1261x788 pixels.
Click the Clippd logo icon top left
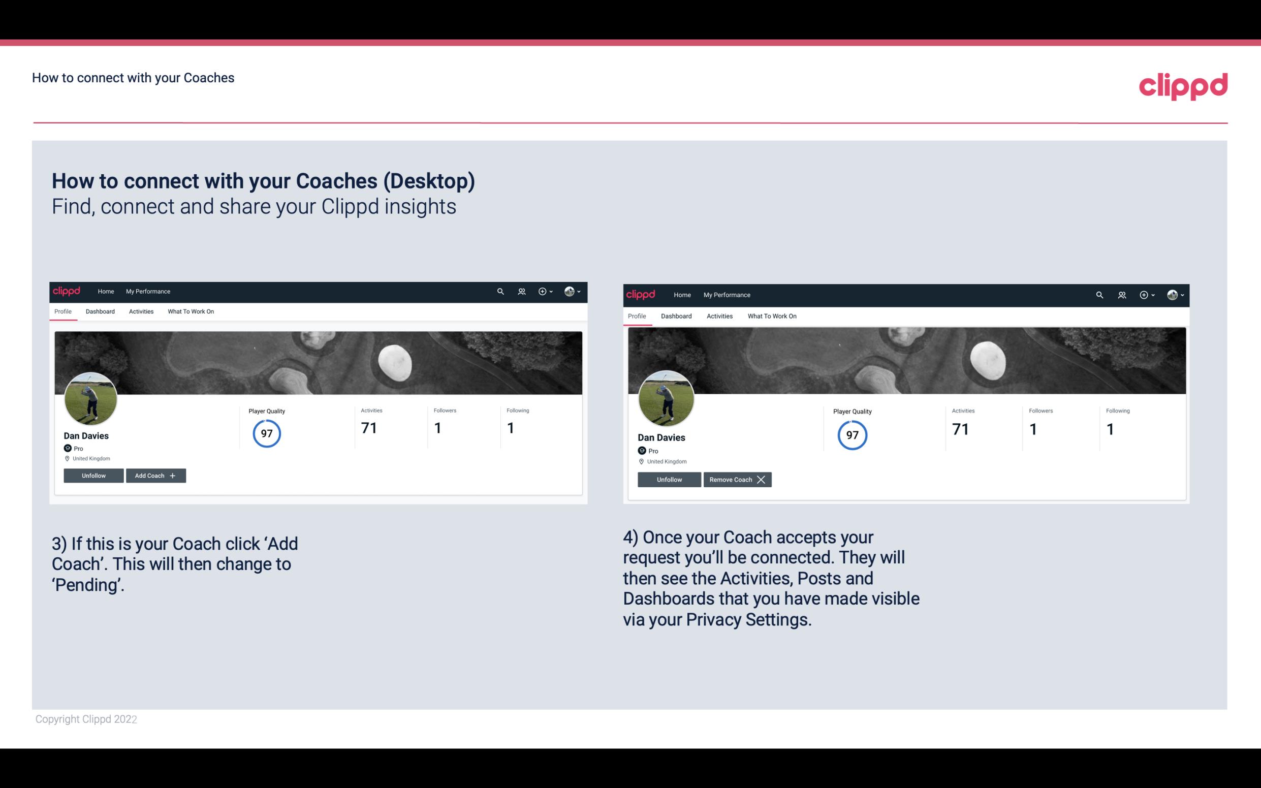67,291
